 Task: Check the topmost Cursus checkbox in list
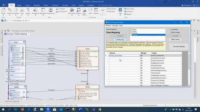coord(131,30)
